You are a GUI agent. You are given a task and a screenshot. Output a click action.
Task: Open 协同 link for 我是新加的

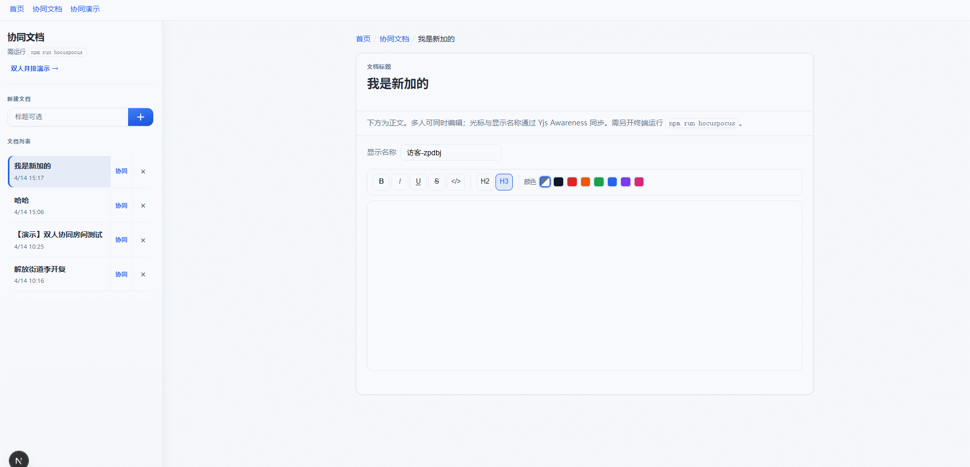[121, 171]
